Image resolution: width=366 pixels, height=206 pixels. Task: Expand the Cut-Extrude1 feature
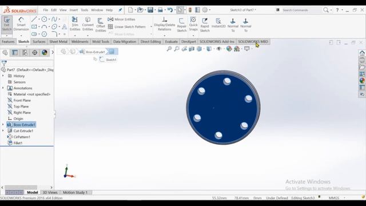coord(3,131)
